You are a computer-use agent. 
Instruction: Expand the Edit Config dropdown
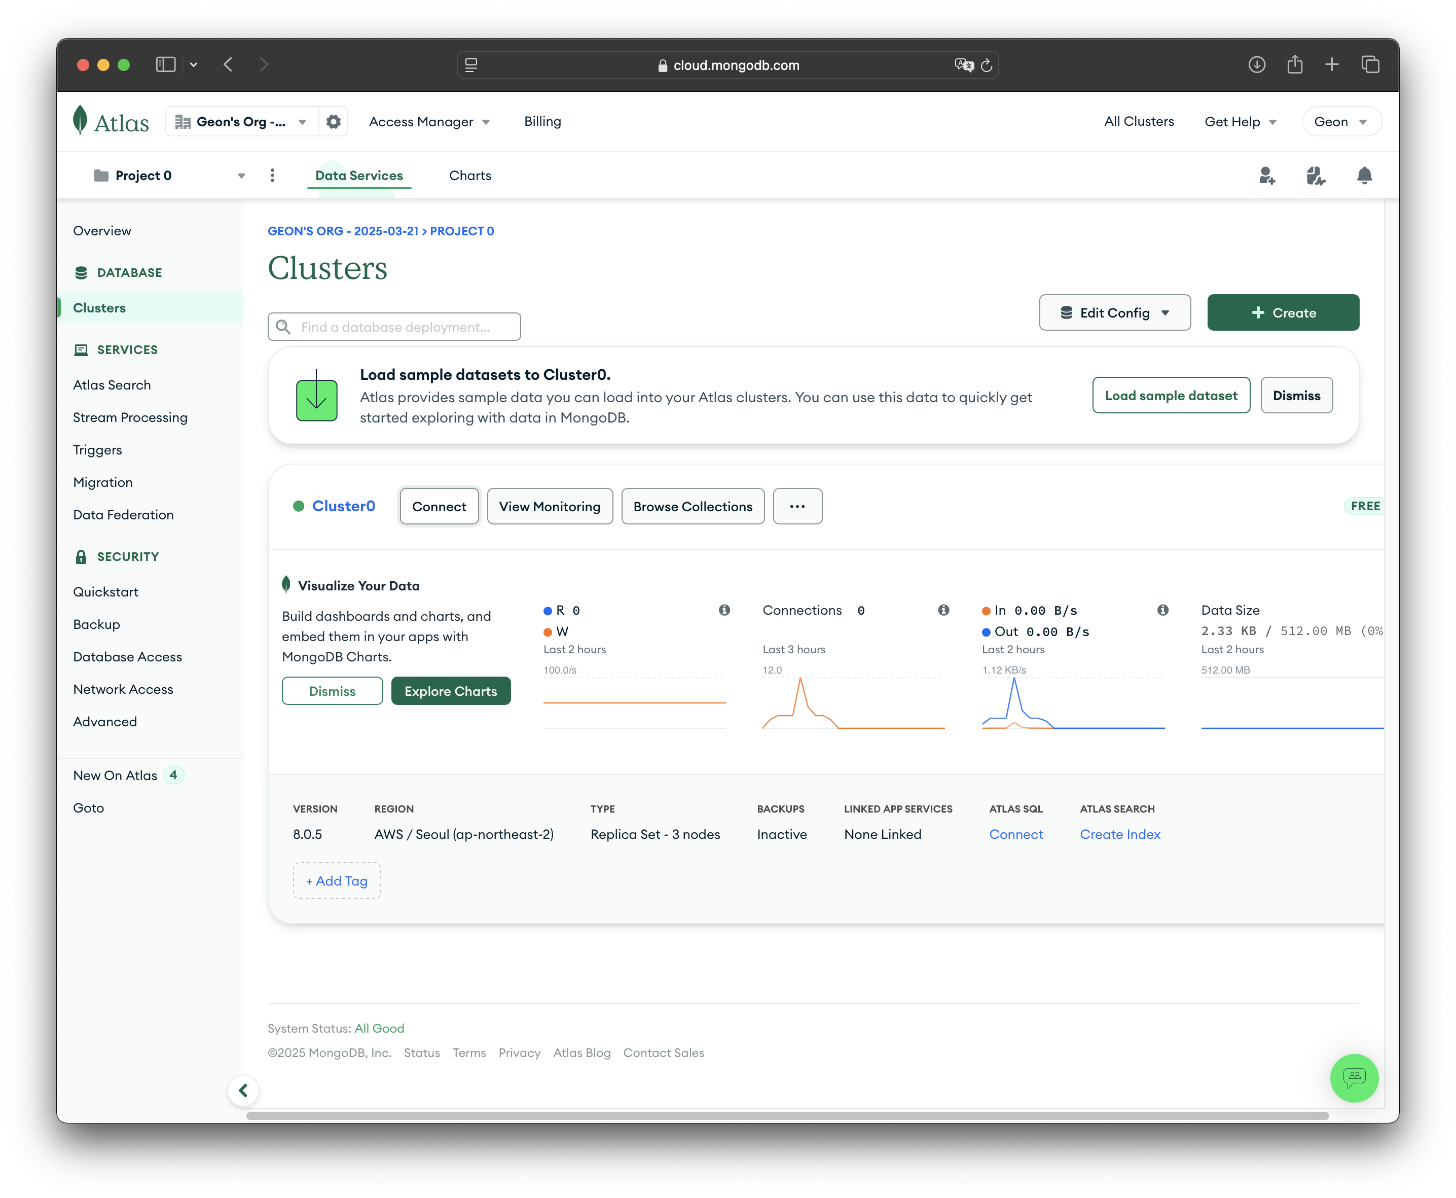coord(1115,312)
